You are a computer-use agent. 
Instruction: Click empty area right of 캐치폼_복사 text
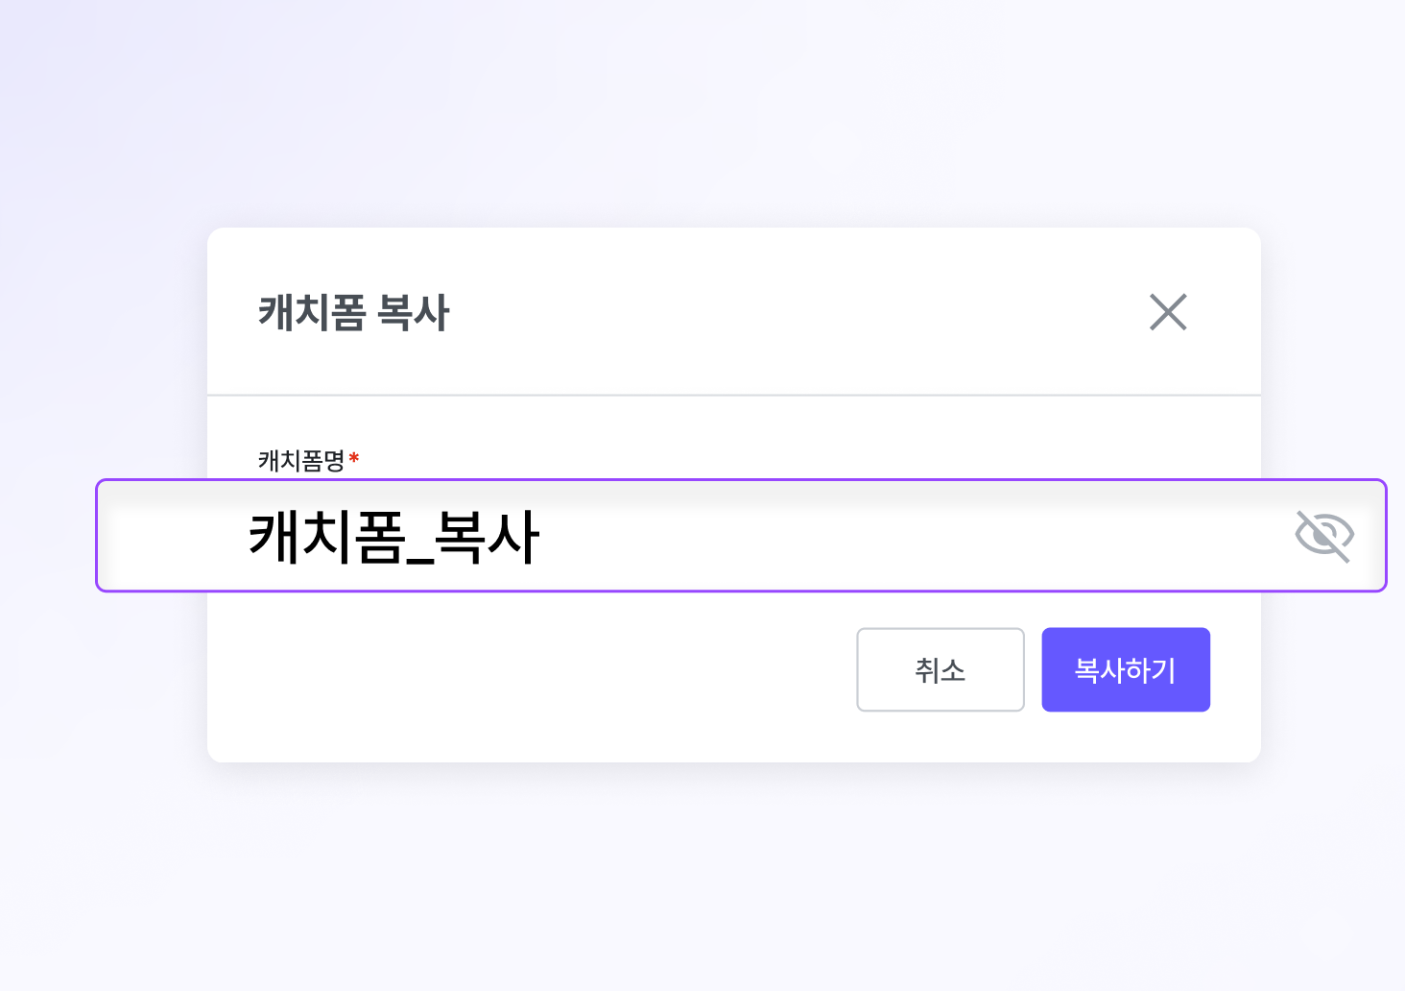[912, 535]
